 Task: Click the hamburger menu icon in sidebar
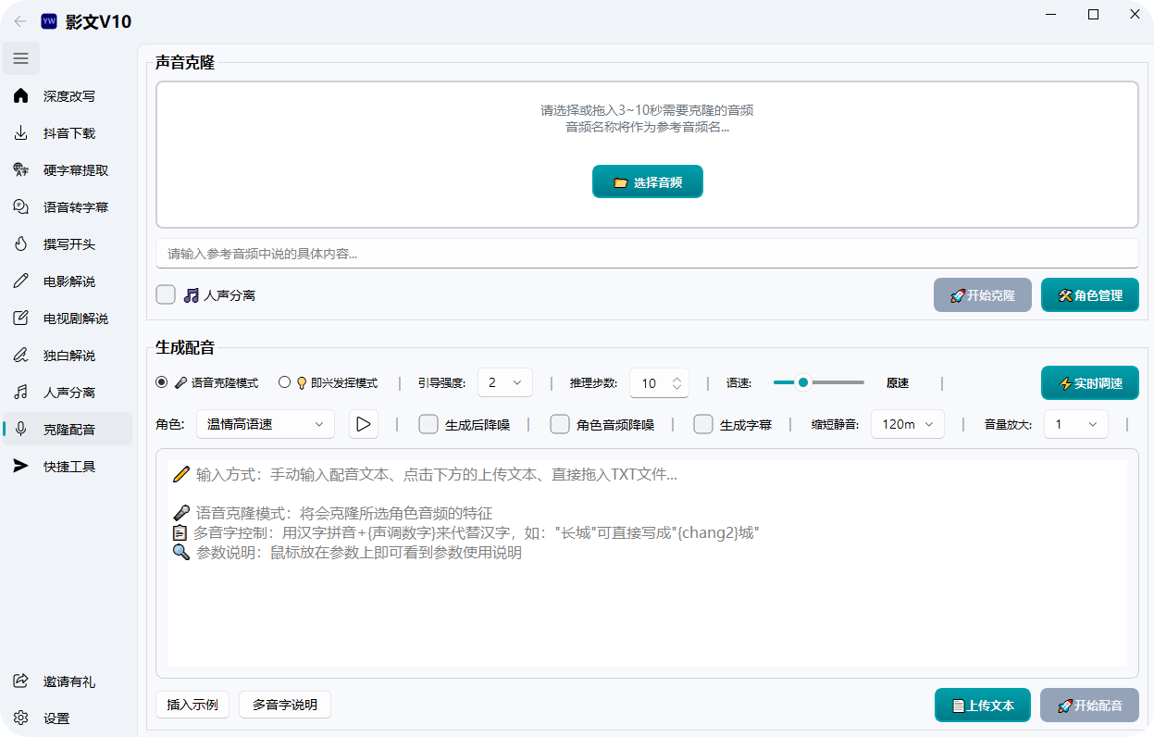(x=20, y=58)
